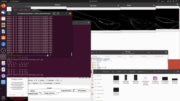Click gedit's new document icon
The height and width of the screenshot is (101, 180).
coord(100,52)
